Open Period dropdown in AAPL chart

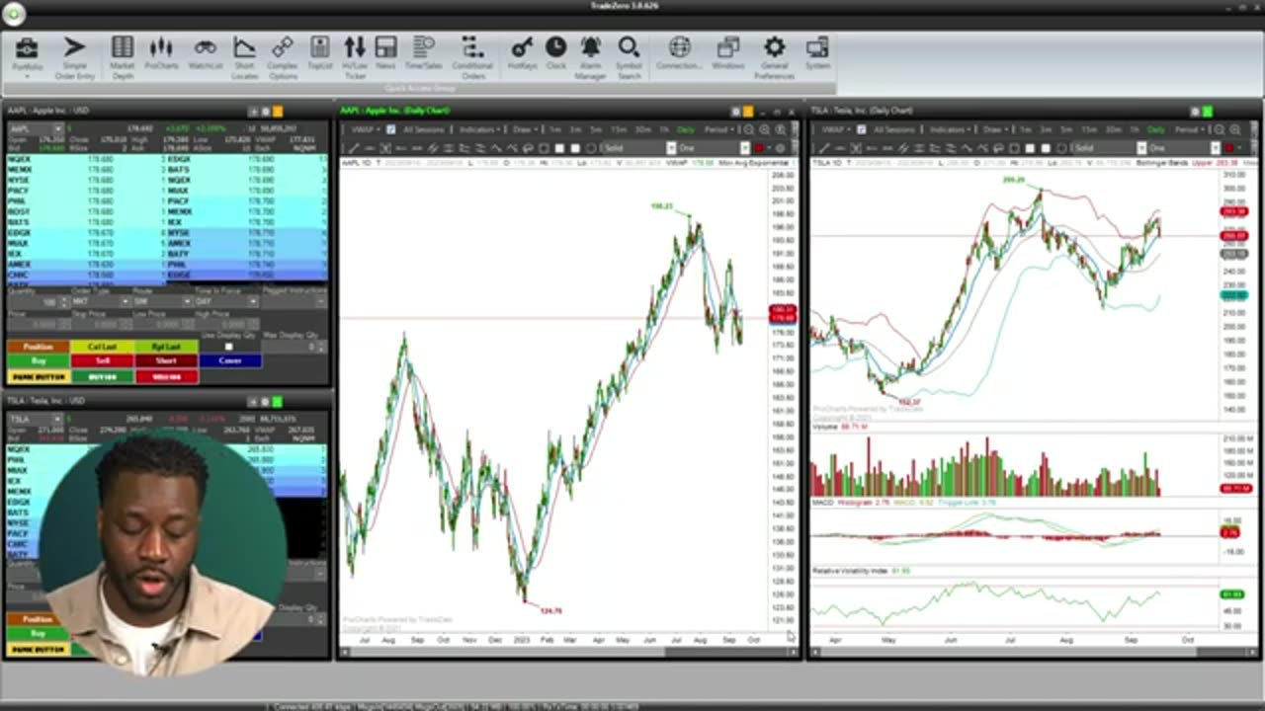coord(719,129)
